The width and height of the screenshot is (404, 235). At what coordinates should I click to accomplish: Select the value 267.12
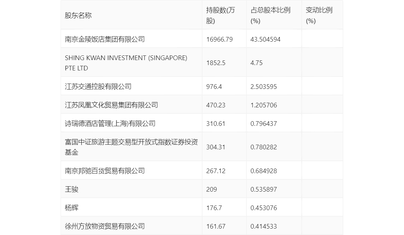[216, 171]
